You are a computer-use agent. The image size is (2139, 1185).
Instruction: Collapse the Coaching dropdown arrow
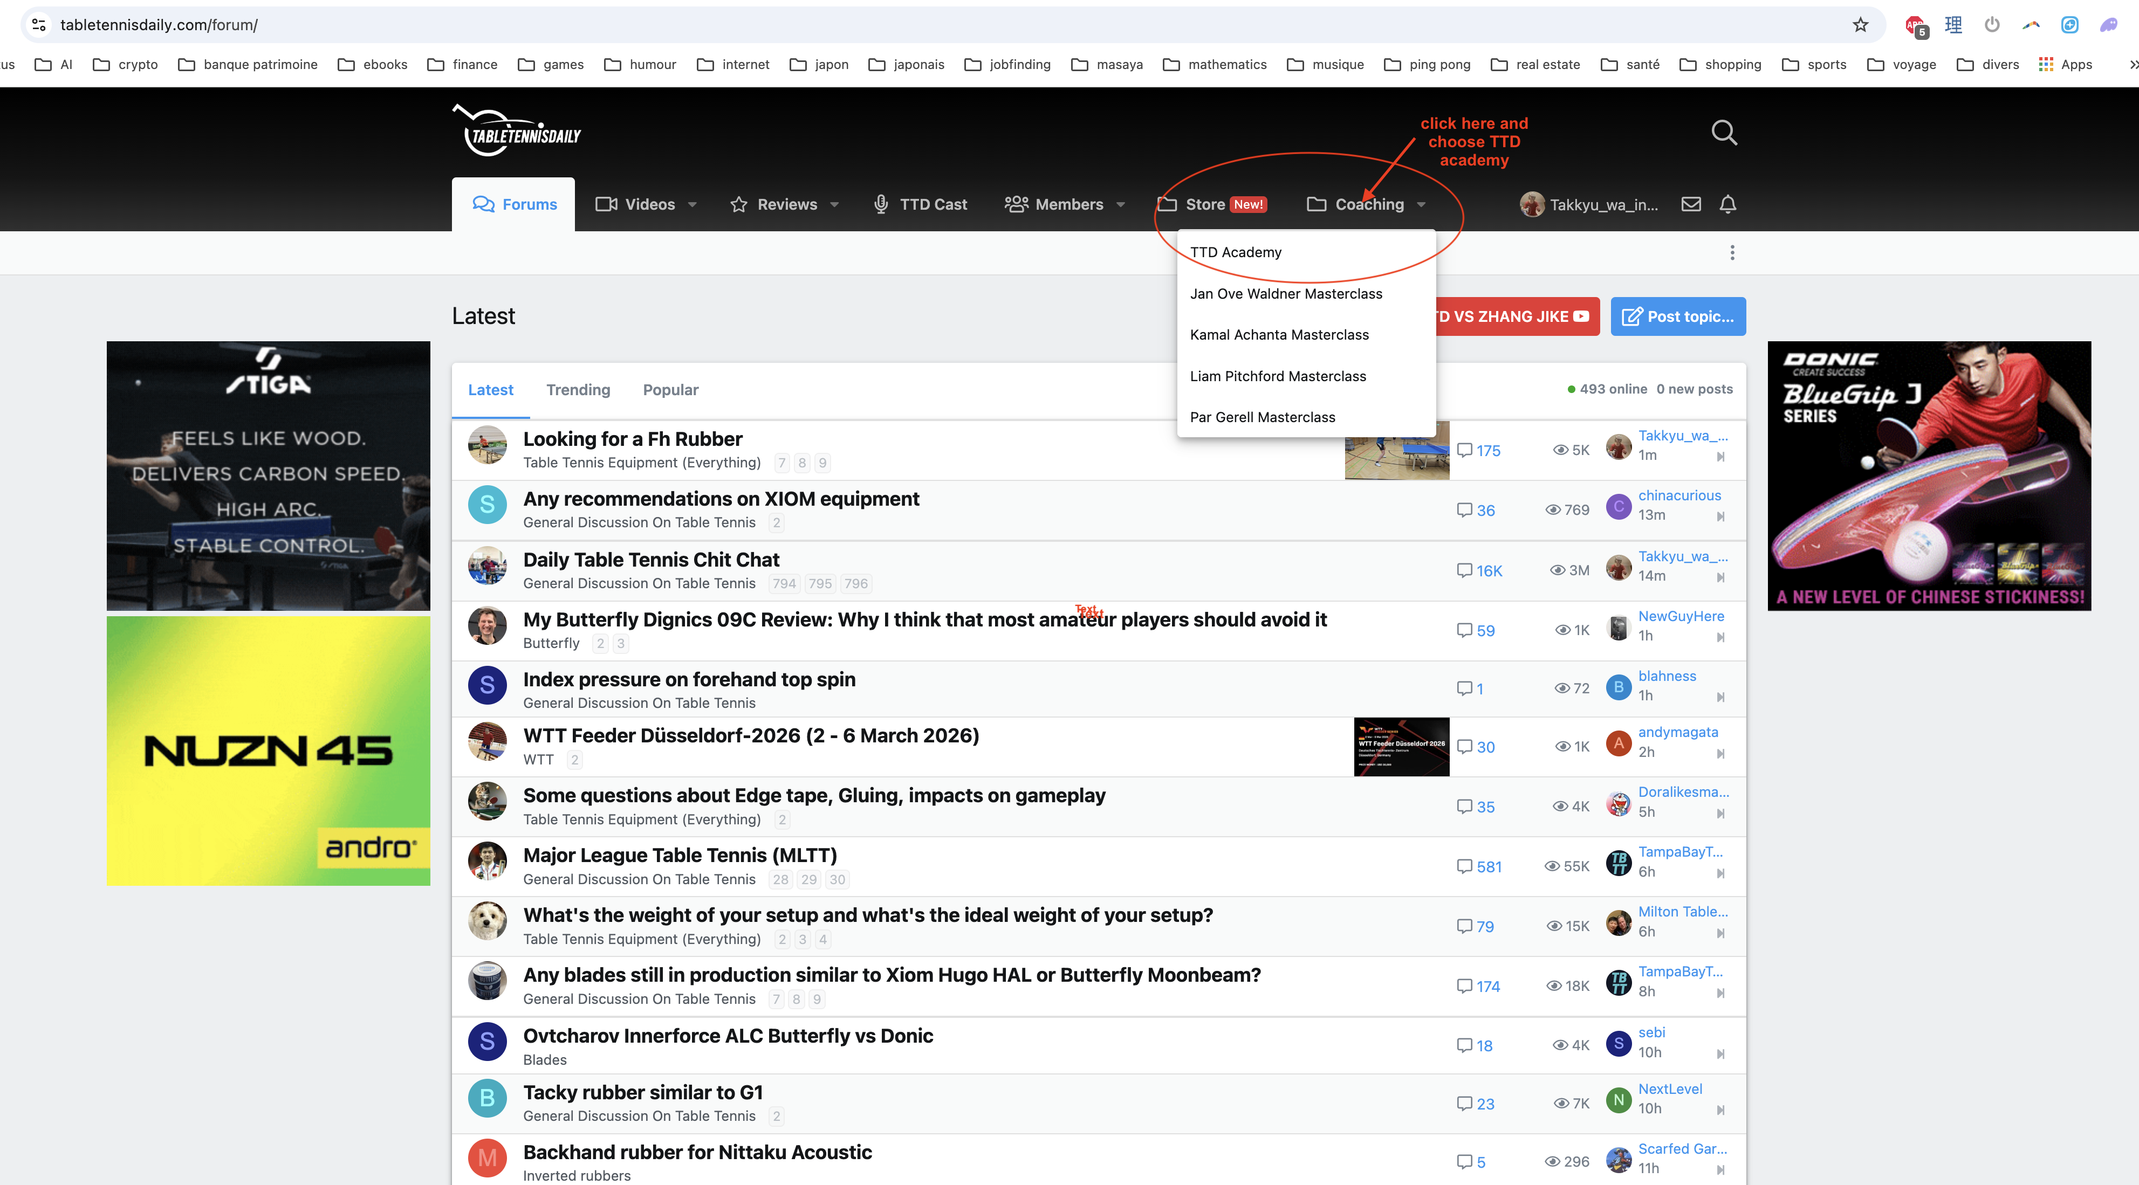1421,205
